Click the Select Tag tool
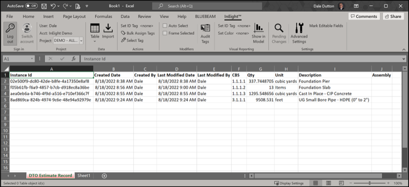The height and width of the screenshot is (187, 409). click(x=132, y=40)
